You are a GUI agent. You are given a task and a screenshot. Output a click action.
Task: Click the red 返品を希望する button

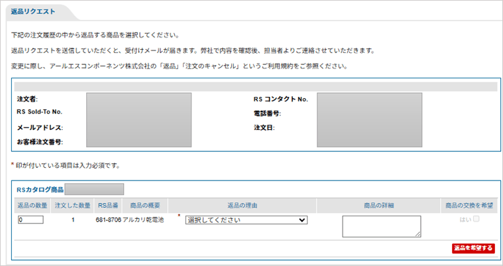(x=473, y=248)
